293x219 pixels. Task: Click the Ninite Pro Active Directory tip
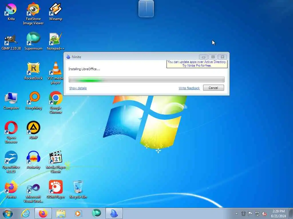(x=197, y=64)
